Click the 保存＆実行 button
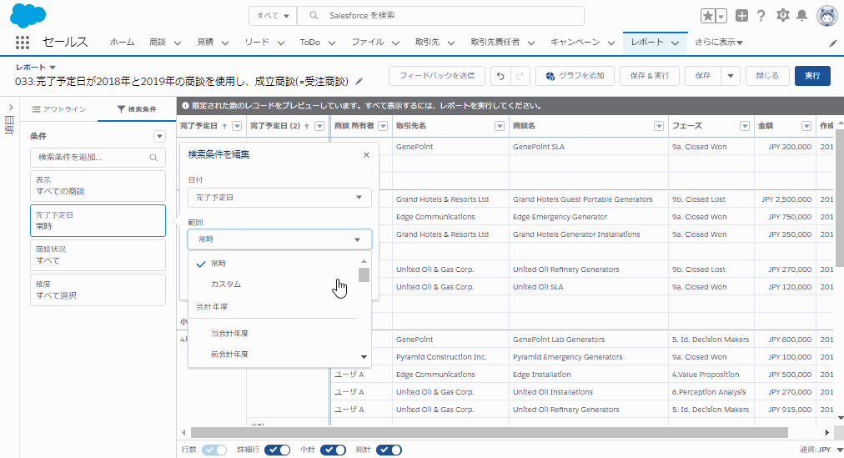844x458 pixels. (649, 76)
